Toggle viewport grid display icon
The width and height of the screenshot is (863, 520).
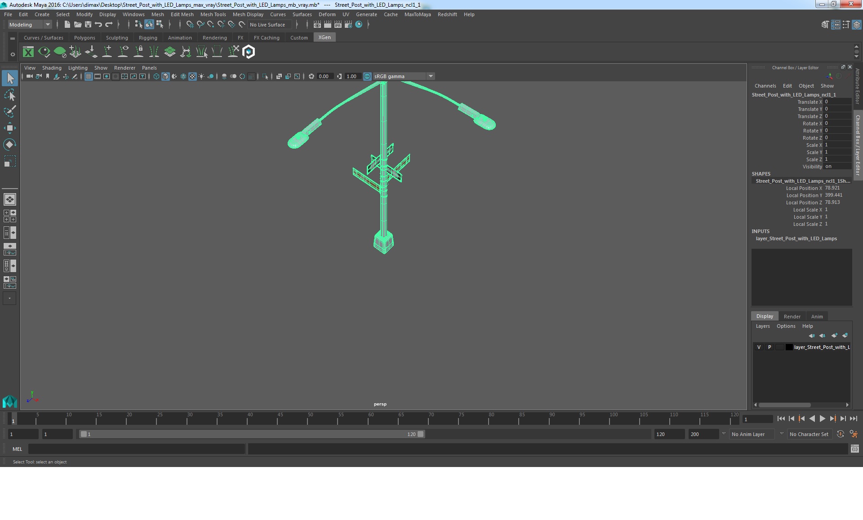tap(89, 76)
